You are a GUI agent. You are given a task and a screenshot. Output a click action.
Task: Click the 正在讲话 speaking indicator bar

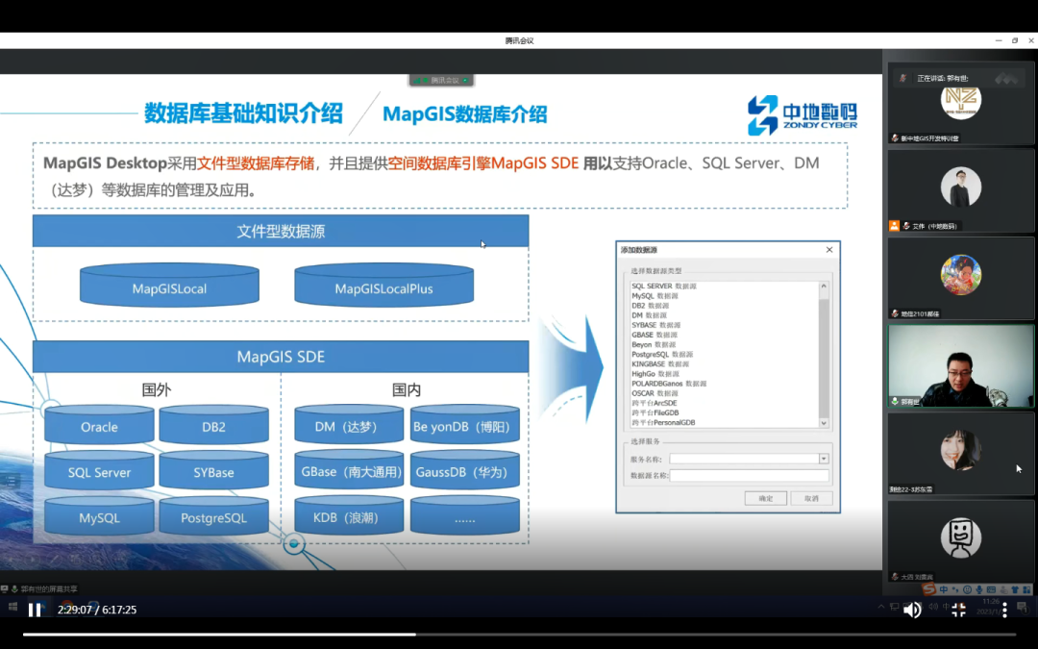click(x=960, y=78)
